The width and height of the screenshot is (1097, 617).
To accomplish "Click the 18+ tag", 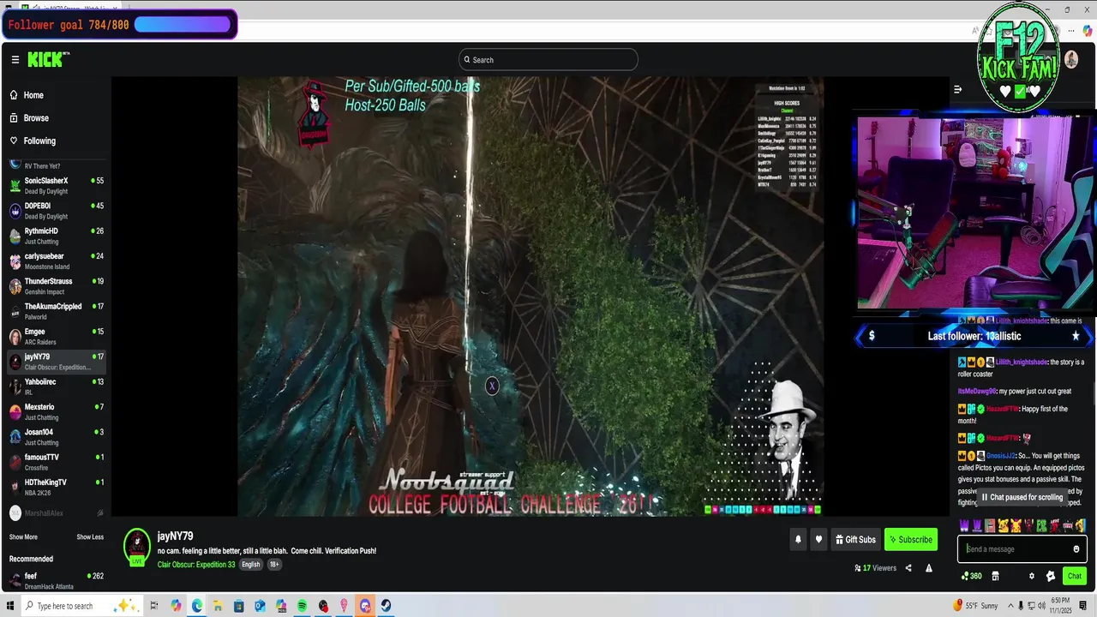I will point(274,565).
